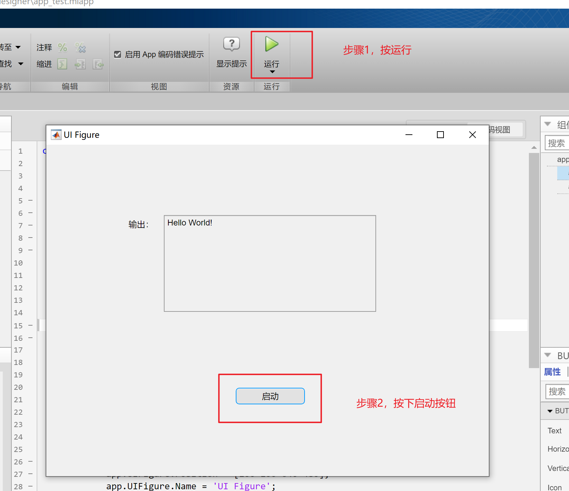This screenshot has width=569, height=491.
Task: Increase indent using the right-arrow indent icon
Action: 80,64
